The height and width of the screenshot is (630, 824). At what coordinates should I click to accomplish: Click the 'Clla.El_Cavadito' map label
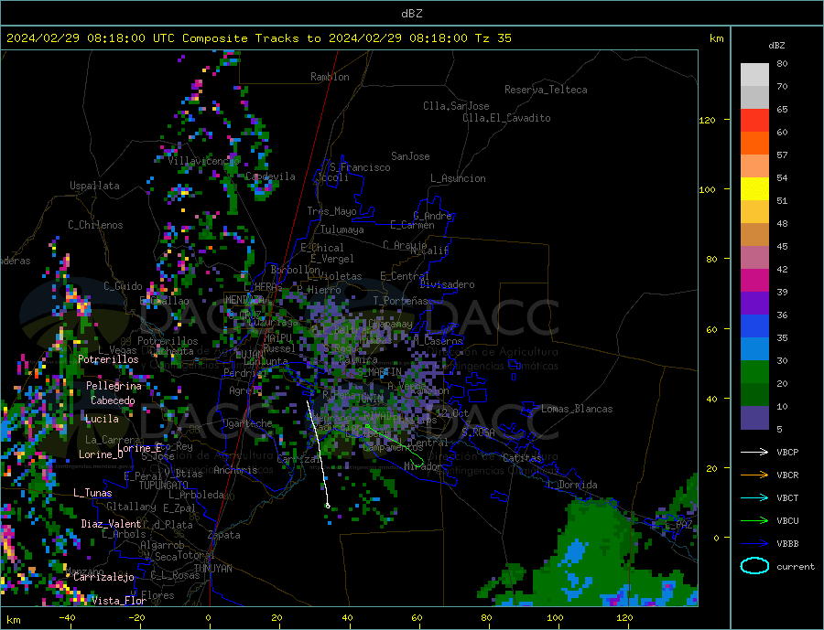pyautogui.click(x=506, y=118)
